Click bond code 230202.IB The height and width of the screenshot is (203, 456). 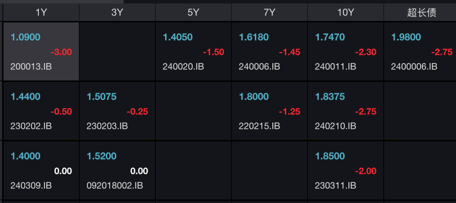click(x=31, y=126)
